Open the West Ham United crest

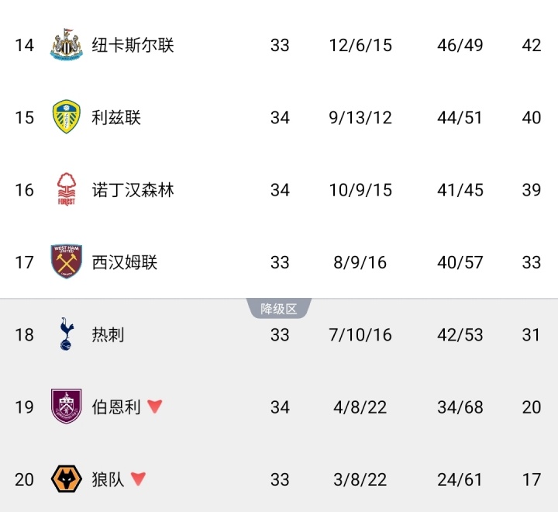[67, 262]
